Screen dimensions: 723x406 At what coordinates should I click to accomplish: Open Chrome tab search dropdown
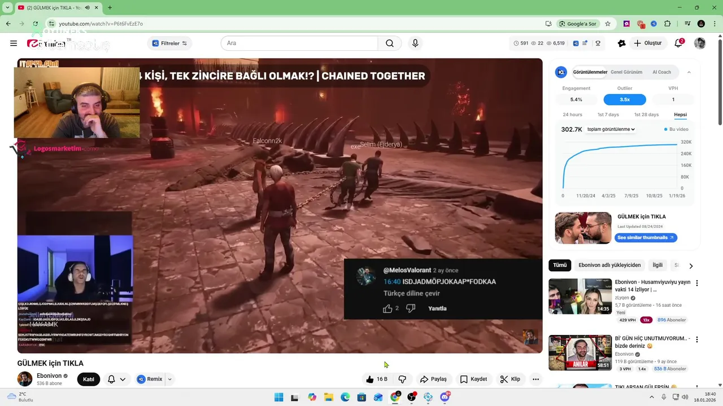[7, 7]
